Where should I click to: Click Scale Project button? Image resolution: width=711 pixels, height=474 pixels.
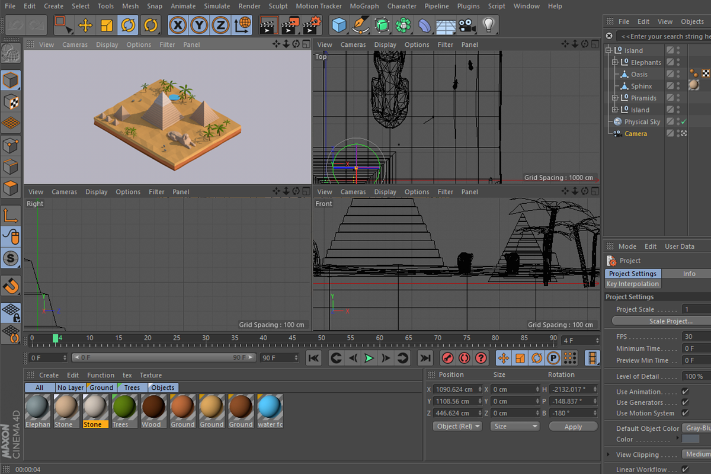click(661, 321)
